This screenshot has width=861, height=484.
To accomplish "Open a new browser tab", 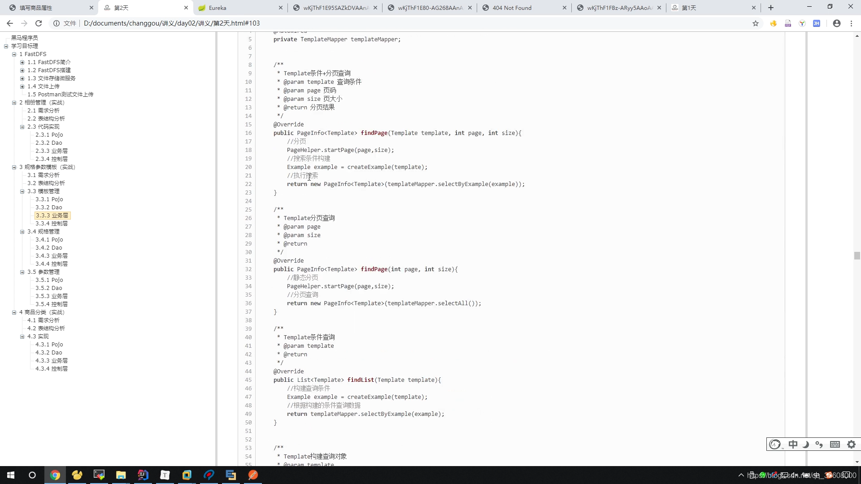I will [771, 8].
